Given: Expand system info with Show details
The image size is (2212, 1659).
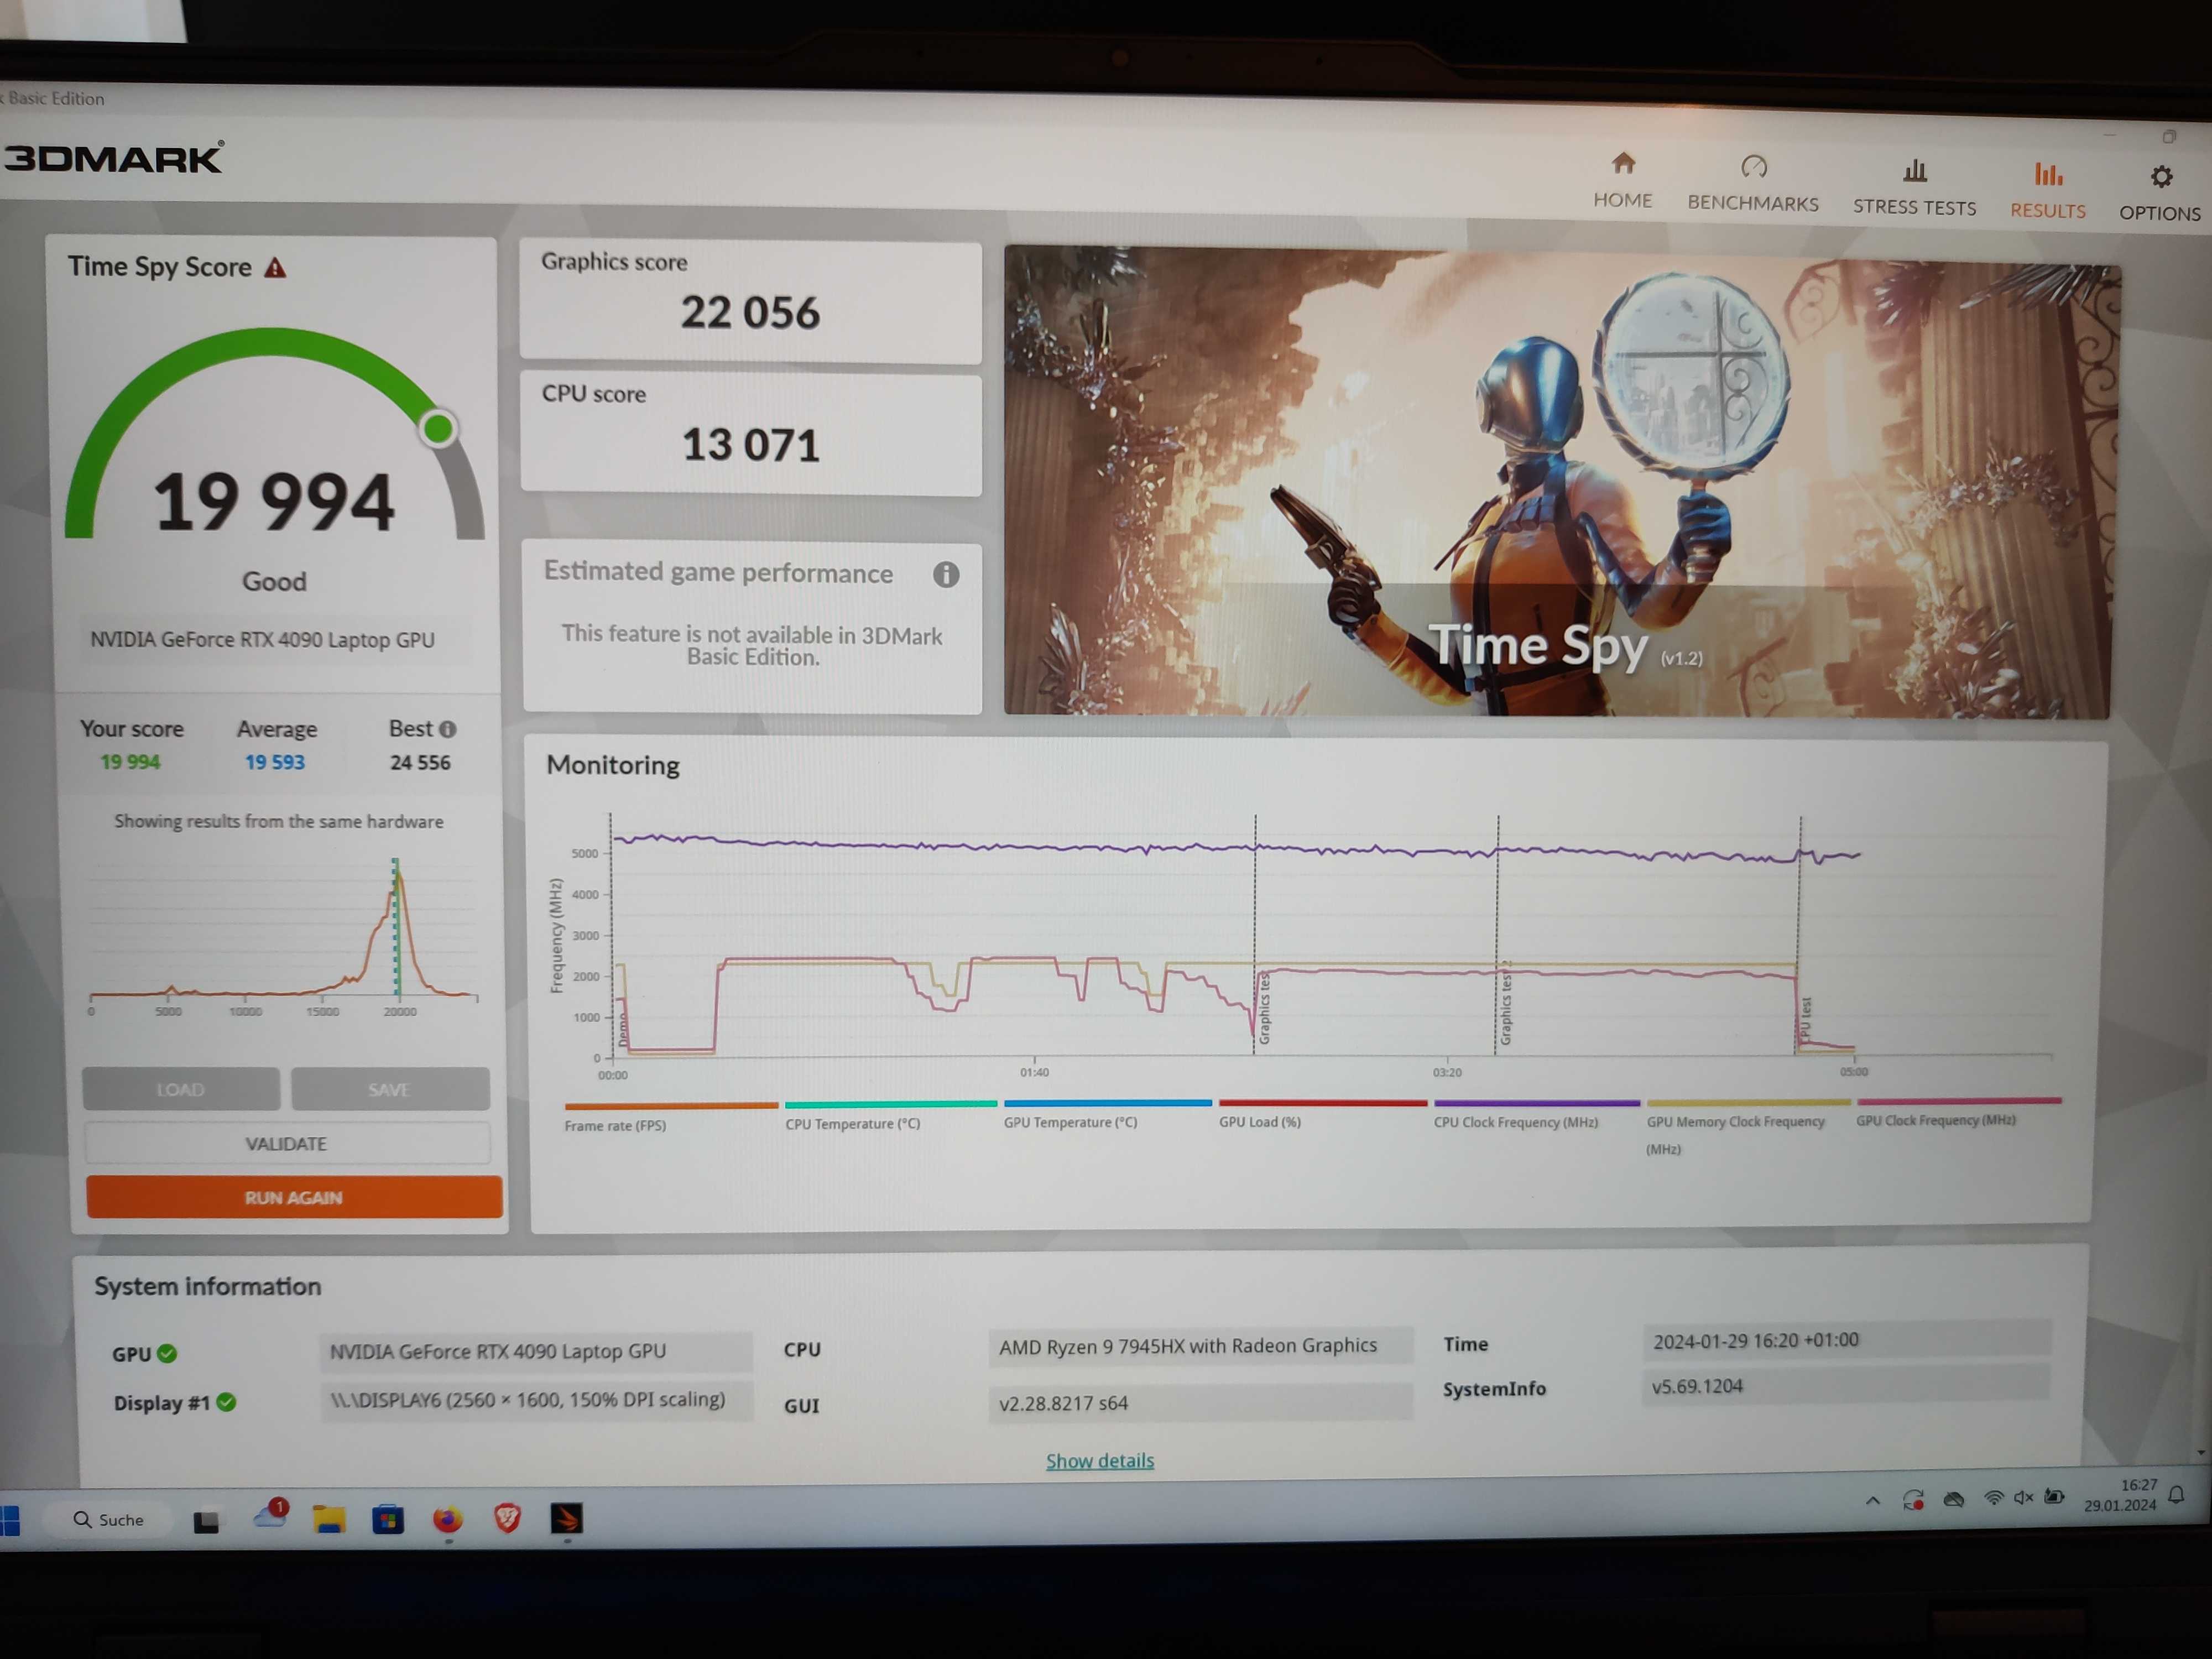Looking at the screenshot, I should point(1099,1461).
